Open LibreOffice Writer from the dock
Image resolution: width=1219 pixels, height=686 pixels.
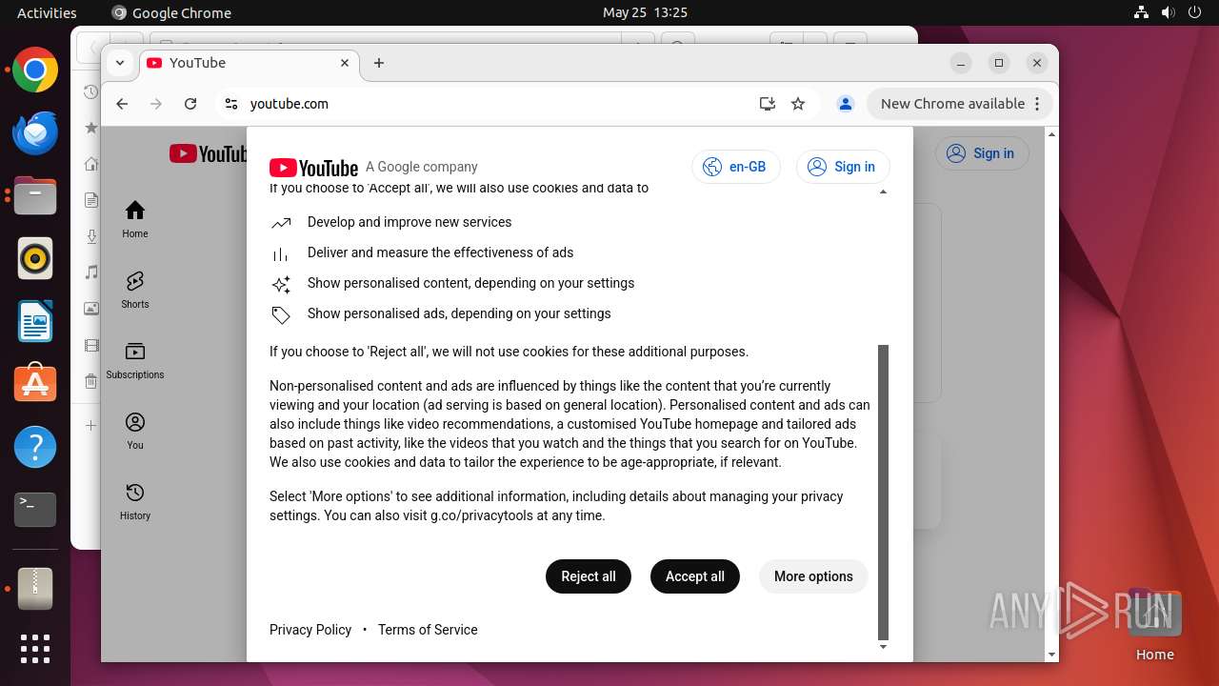[35, 321]
